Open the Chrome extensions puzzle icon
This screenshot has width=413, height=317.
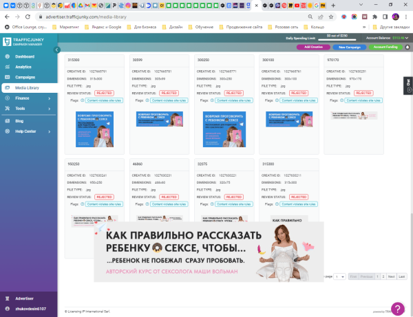374,17
